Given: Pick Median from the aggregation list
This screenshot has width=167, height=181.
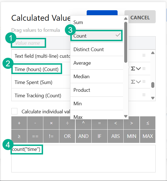Looking at the screenshot, I should point(81,77).
